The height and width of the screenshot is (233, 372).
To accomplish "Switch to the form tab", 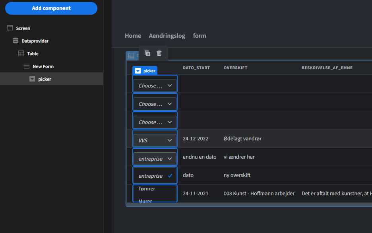I will pos(200,35).
